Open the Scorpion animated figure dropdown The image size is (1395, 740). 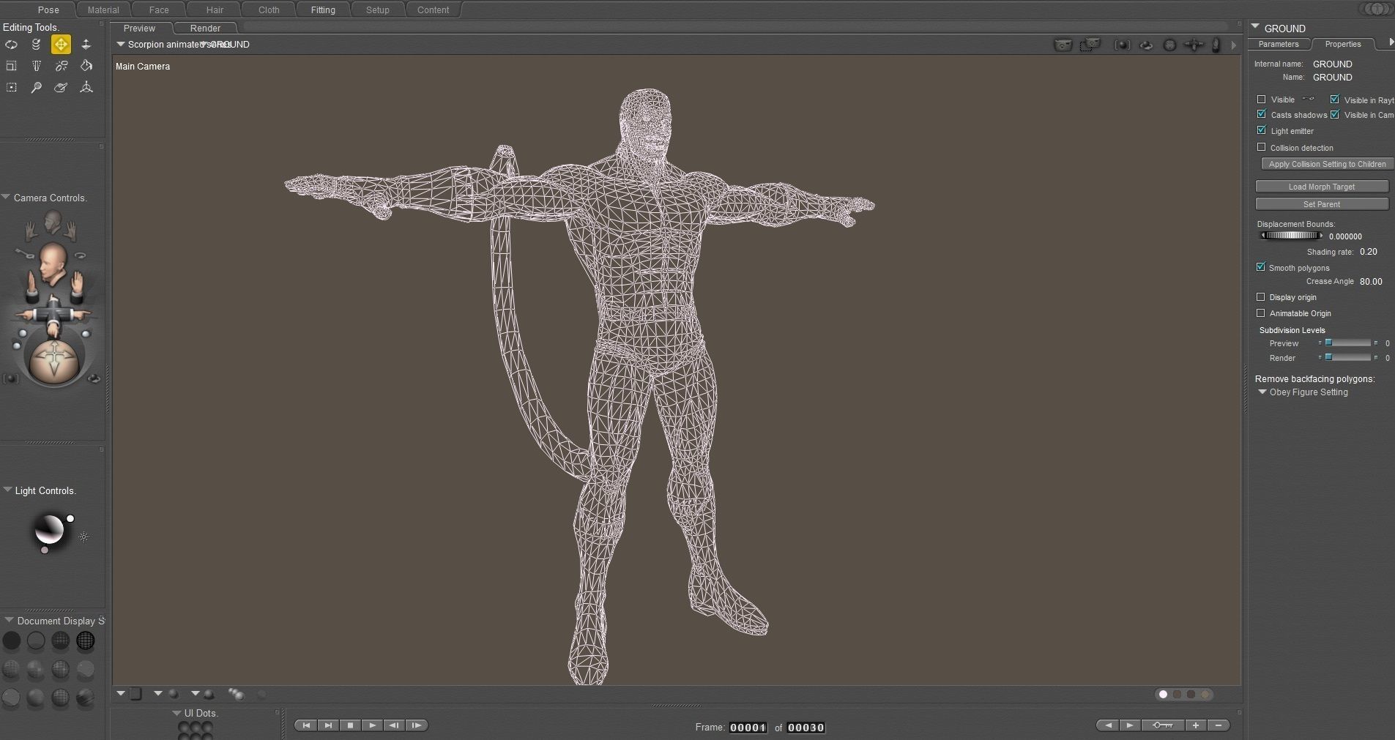(x=121, y=44)
